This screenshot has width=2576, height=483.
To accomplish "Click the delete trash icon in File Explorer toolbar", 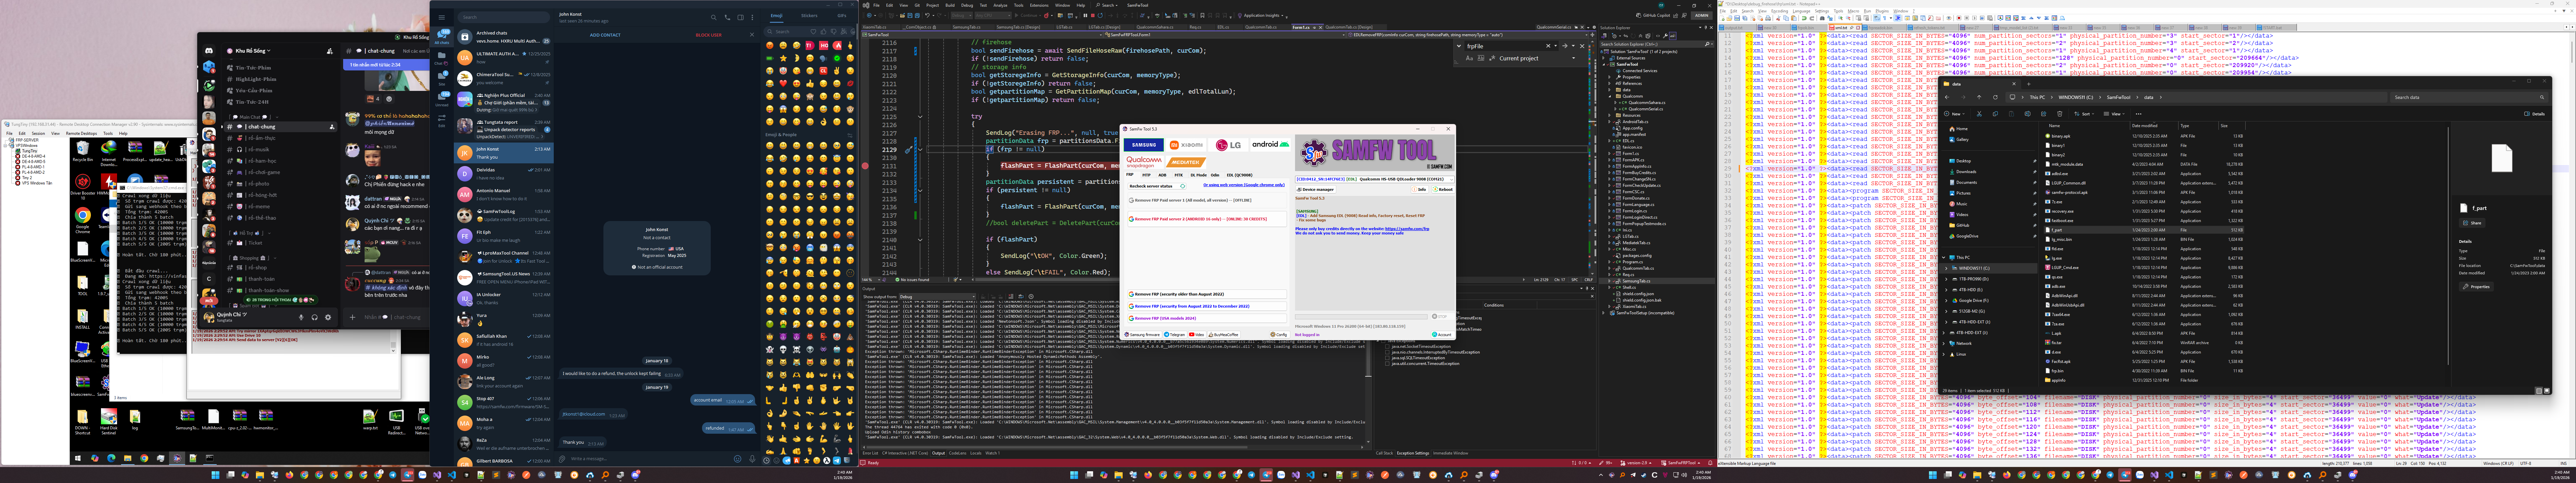I will (x=2060, y=114).
